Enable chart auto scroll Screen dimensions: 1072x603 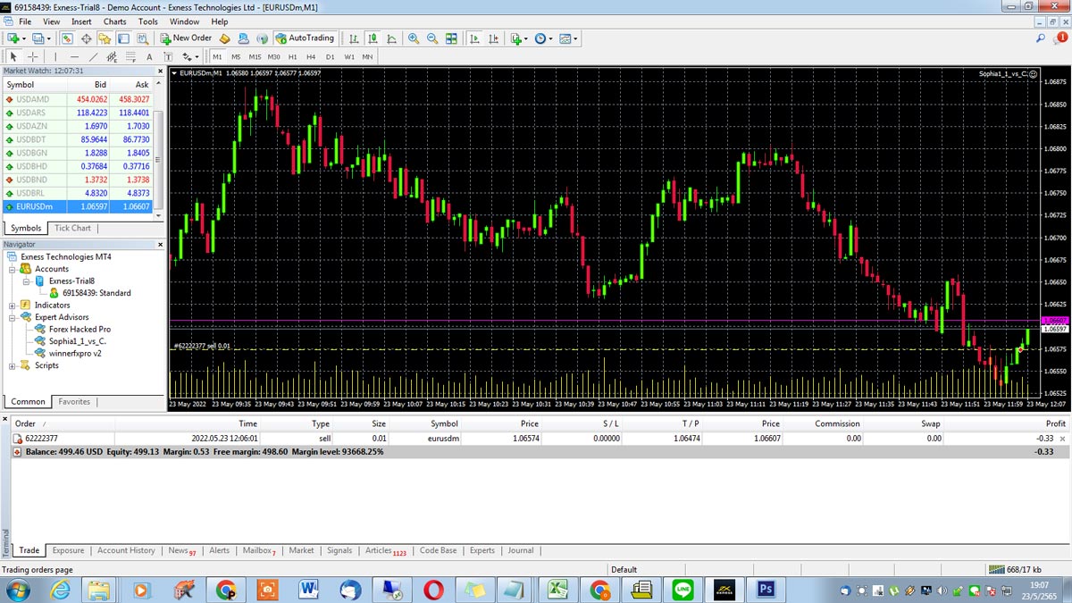[x=474, y=38]
